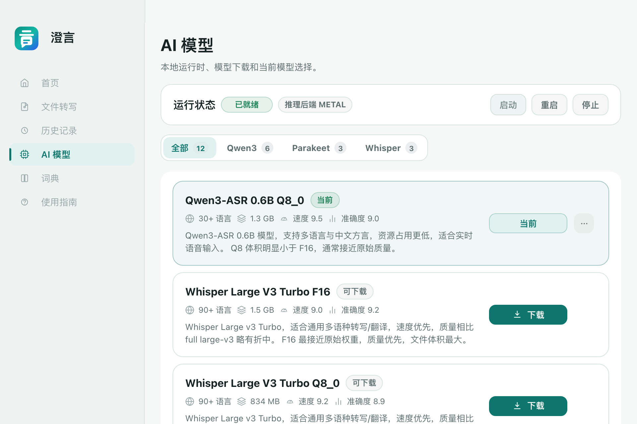Click the 834 MB size value
Viewport: 637px width, 424px height.
coord(265,401)
